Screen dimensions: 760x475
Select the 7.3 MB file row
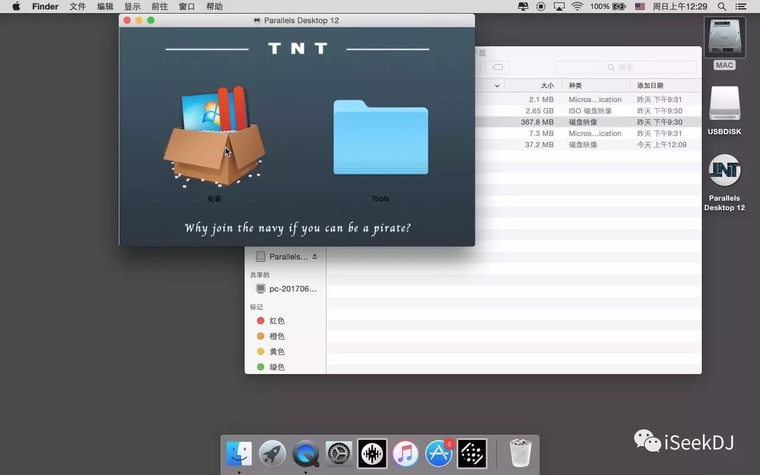(x=588, y=134)
